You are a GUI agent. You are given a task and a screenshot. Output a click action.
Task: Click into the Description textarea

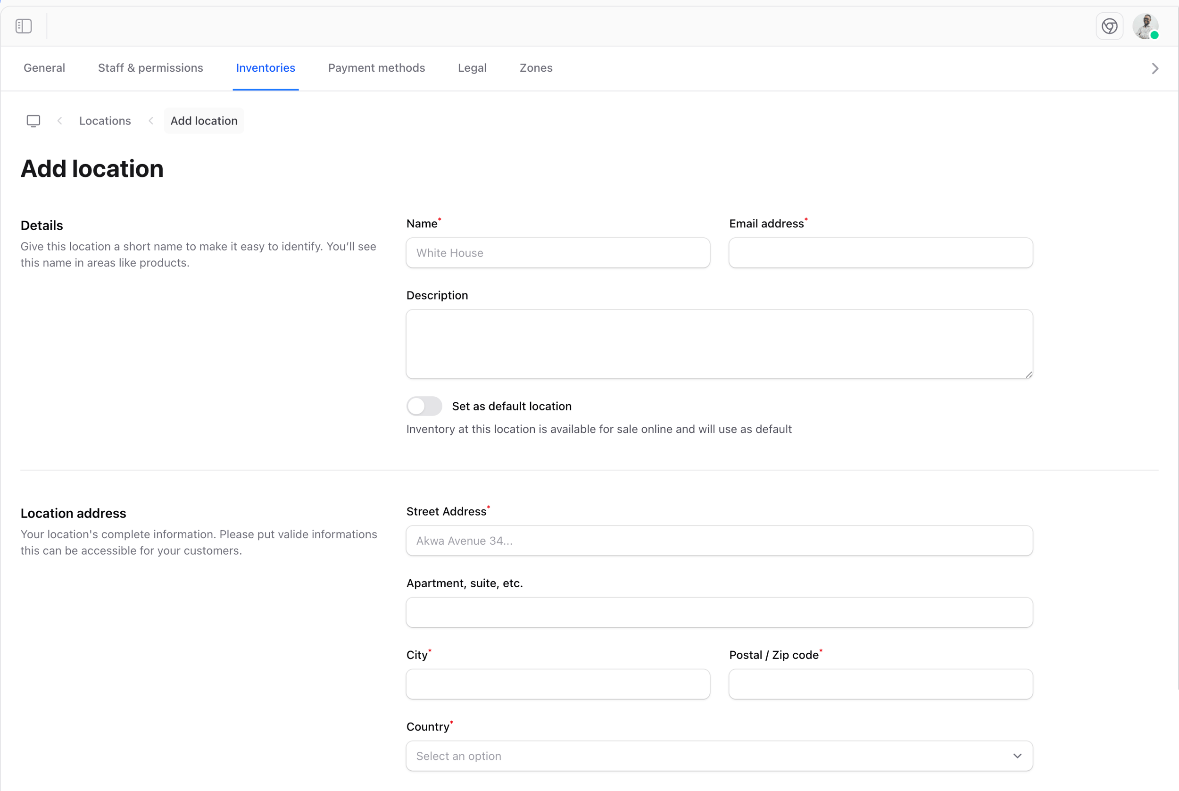(x=719, y=344)
